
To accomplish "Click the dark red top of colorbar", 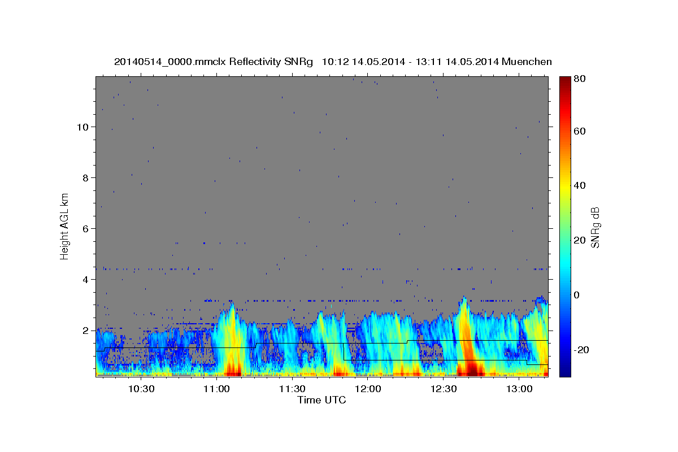I will [x=564, y=82].
